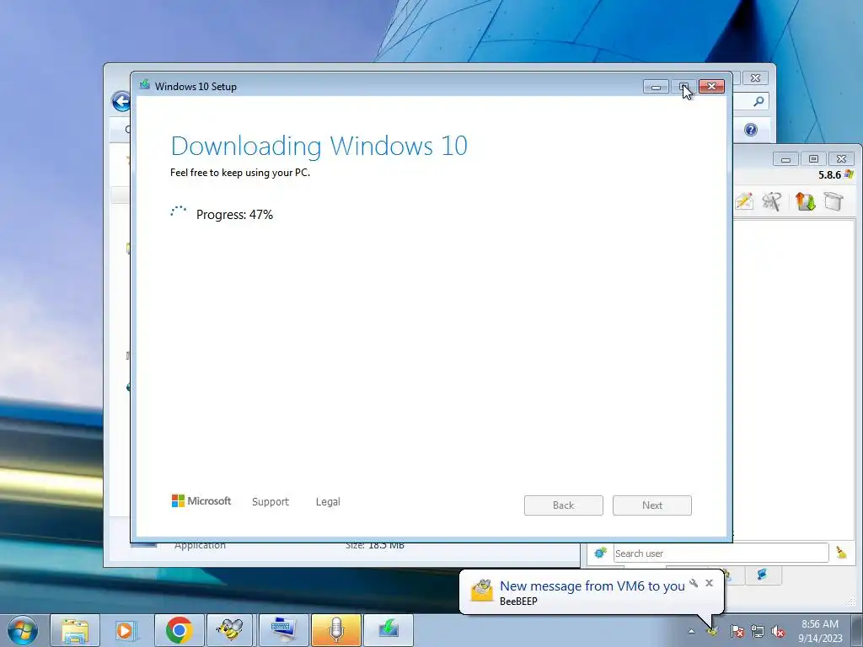Click the Windows 10 Setup title bar icon
The height and width of the screenshot is (647, 863).
(145, 85)
